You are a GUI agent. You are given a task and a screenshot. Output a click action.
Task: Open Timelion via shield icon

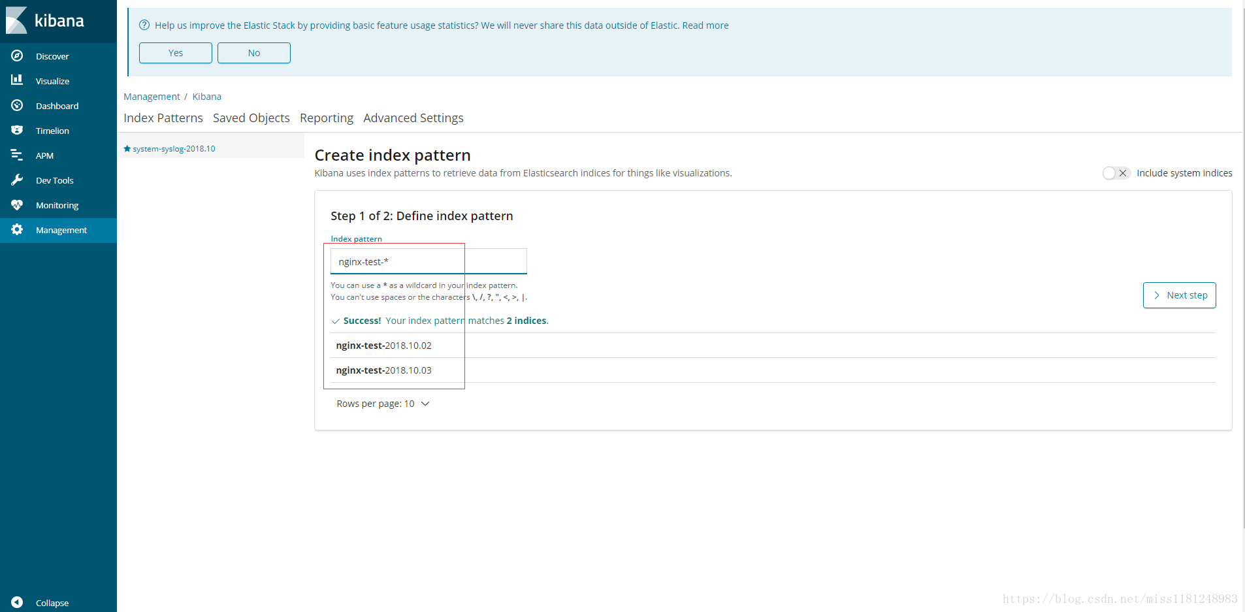point(17,130)
